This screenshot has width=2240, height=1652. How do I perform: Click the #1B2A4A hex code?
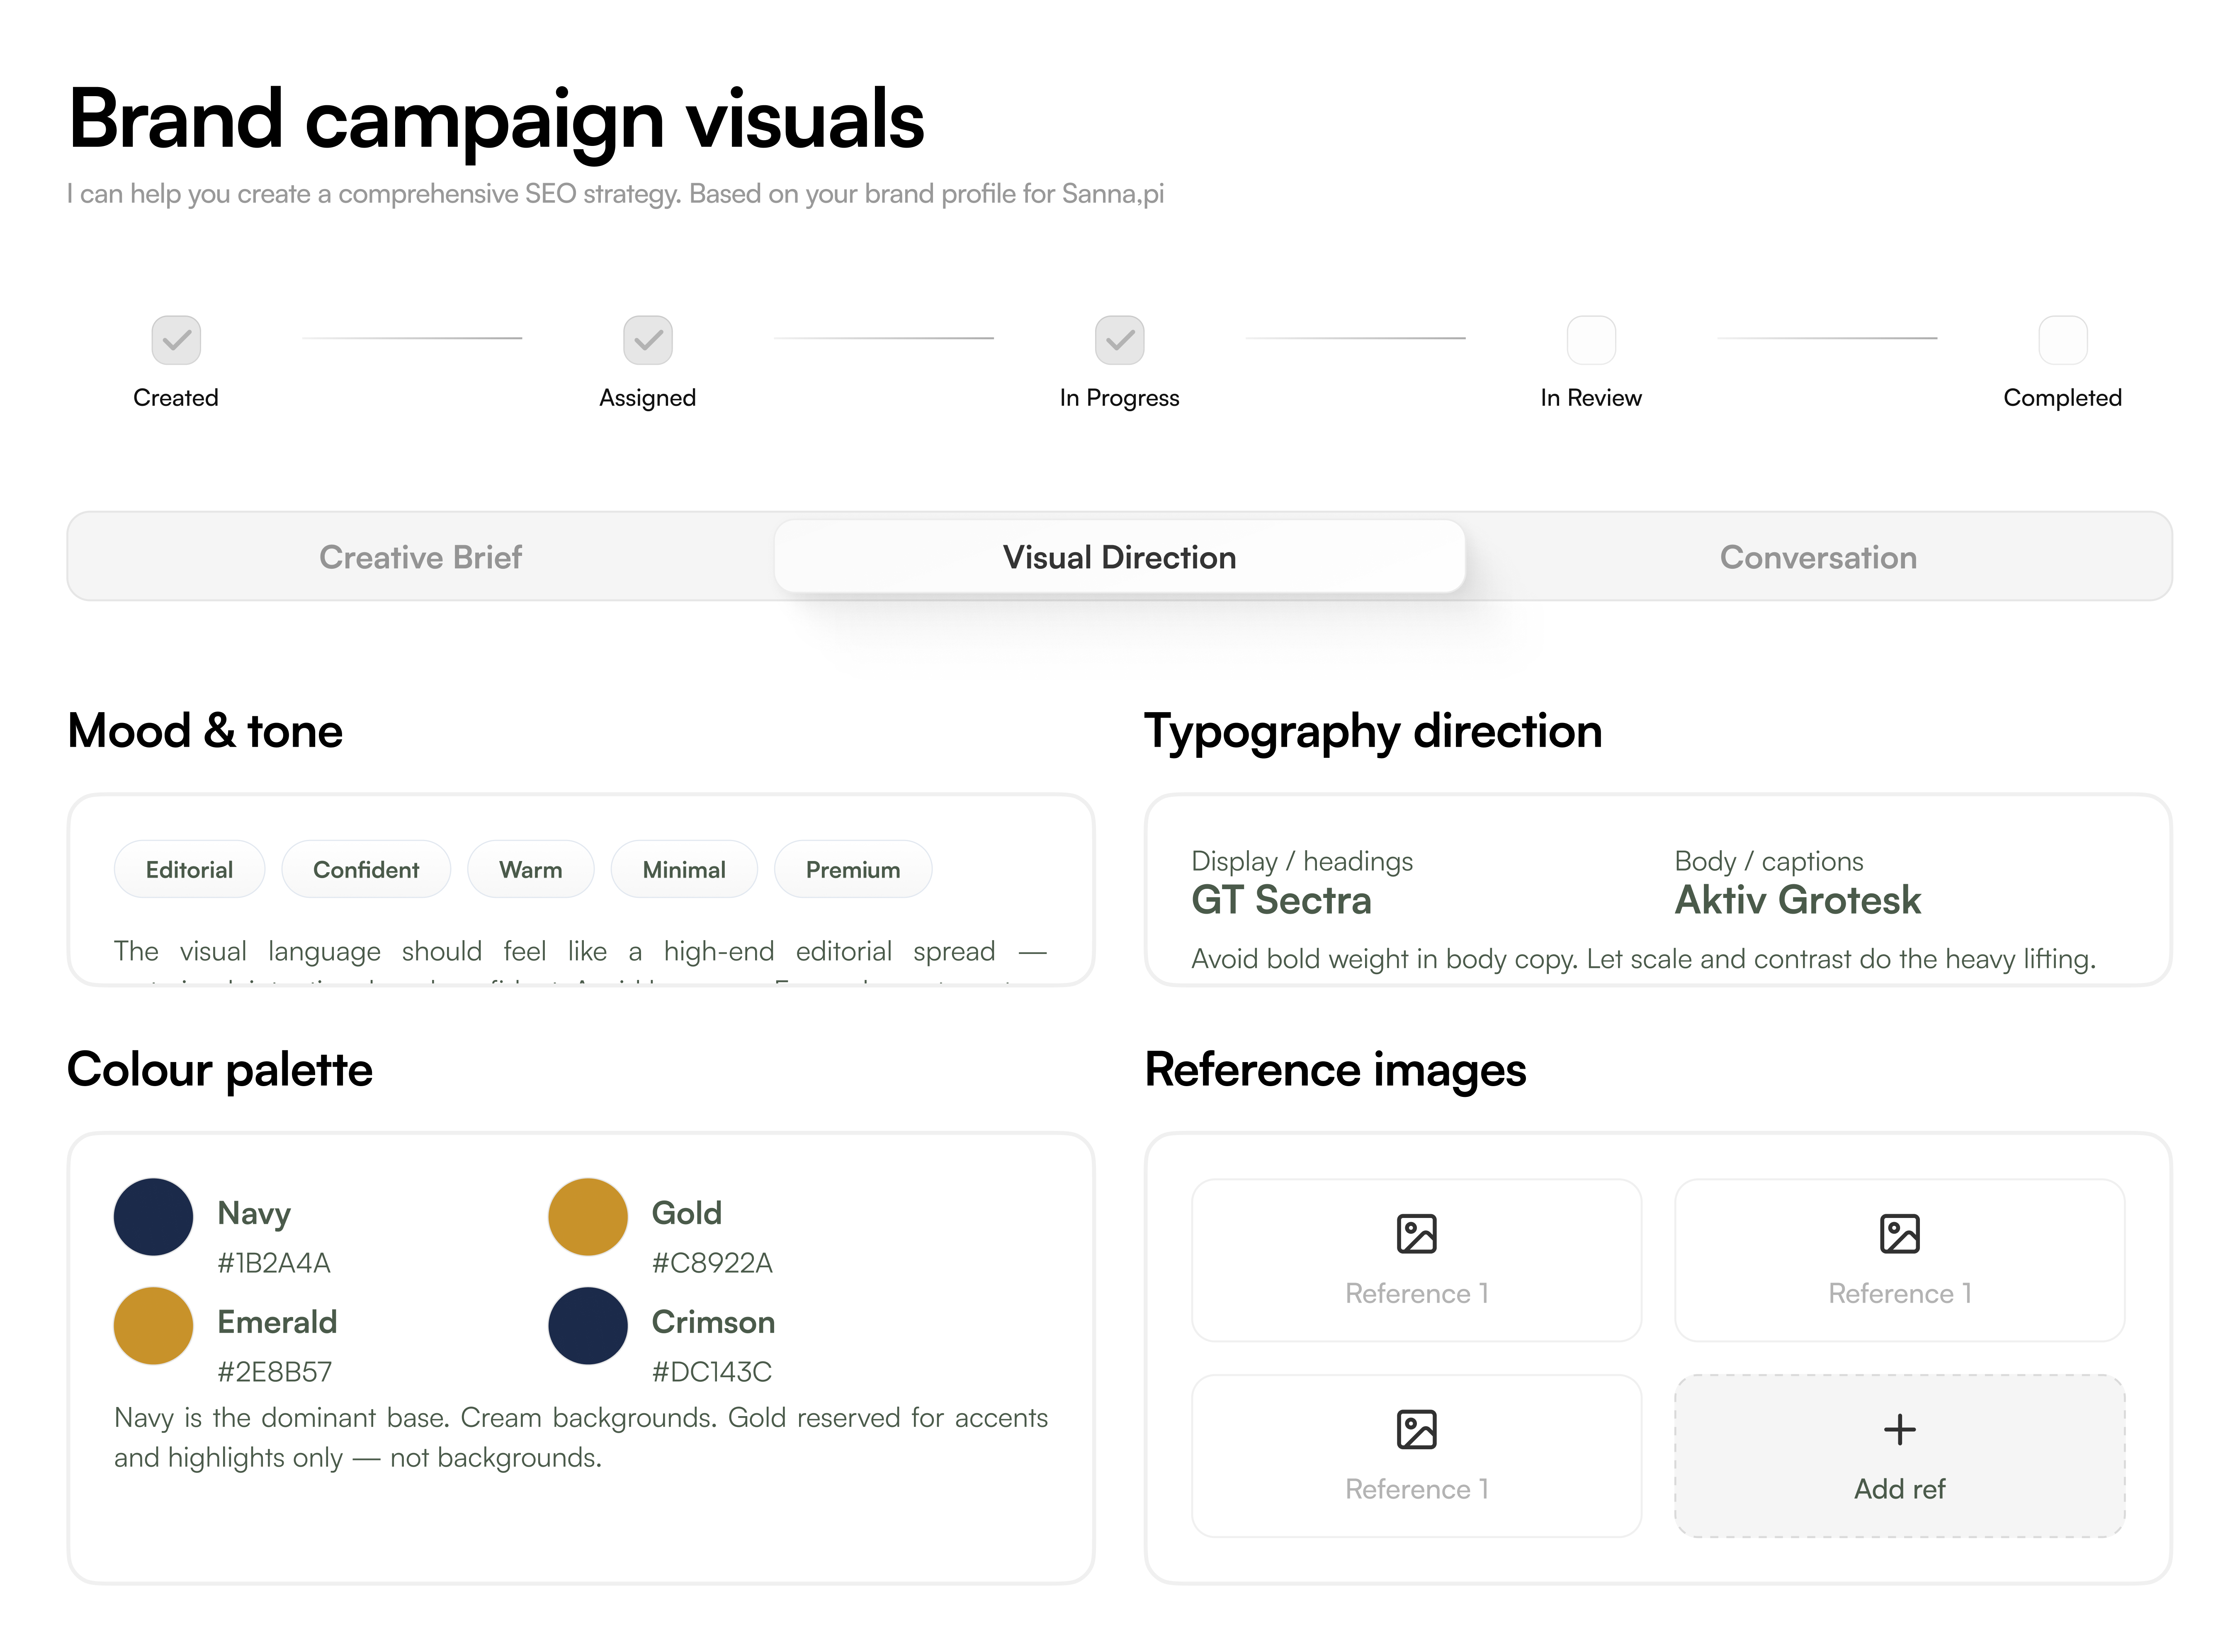274,1263
